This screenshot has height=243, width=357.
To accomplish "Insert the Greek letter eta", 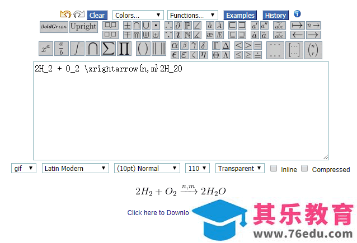I will coord(203,55).
